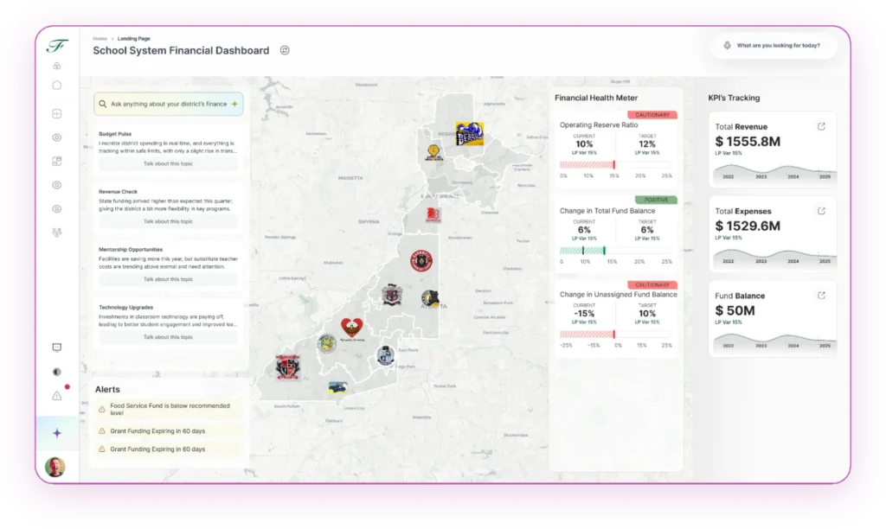
Task: Open the home icon in the sidebar
Action: (57, 85)
